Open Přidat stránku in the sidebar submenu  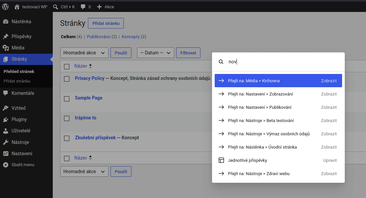tap(17, 81)
